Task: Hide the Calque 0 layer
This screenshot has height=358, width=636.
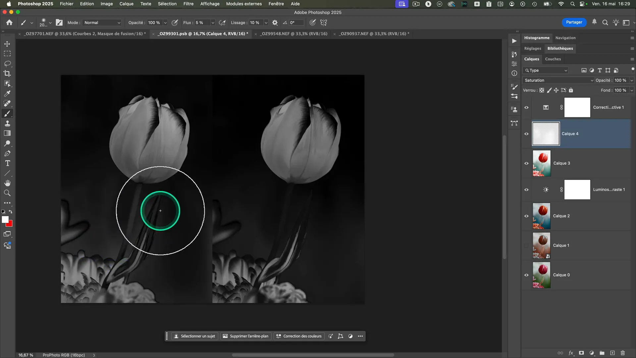Action: point(526,275)
